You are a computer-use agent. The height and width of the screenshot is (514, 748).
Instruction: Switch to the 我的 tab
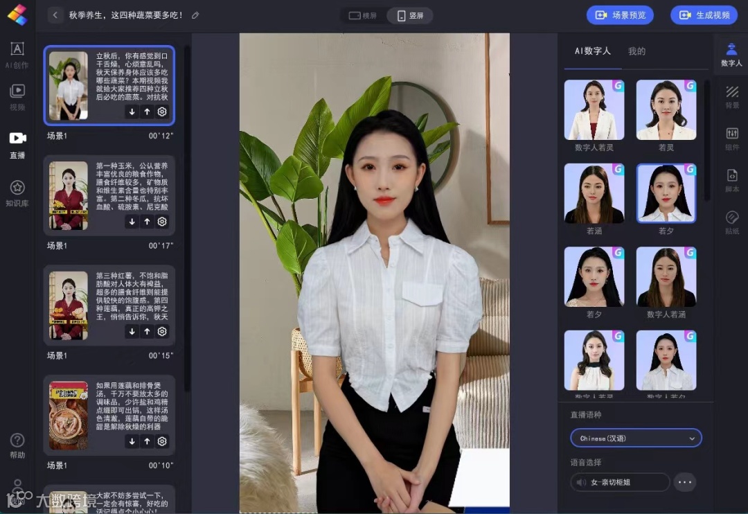coord(637,51)
